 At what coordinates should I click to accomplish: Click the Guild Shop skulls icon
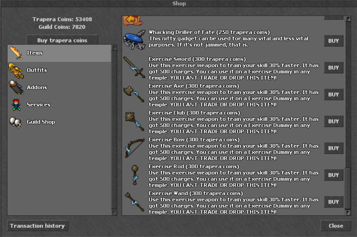[x=15, y=122]
